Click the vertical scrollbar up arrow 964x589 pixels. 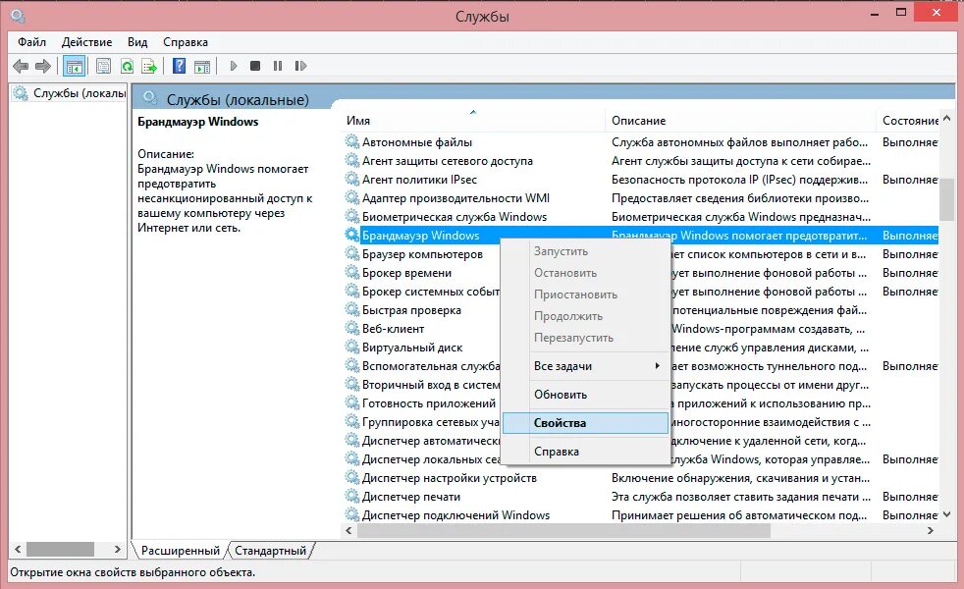pyautogui.click(x=946, y=118)
